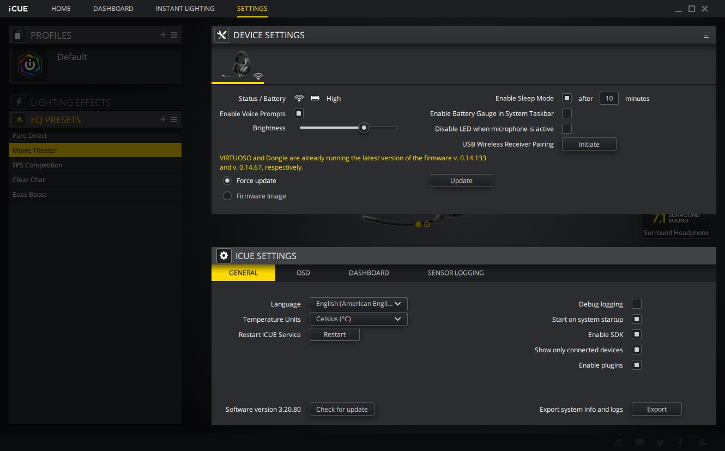Click Export system info and logs button

pyautogui.click(x=657, y=409)
